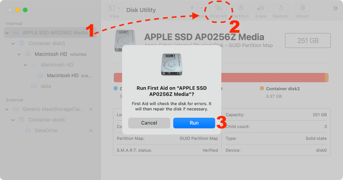Collapse the Macintosh HD volumes group
This screenshot has height=180, width=343.
tap(19, 54)
